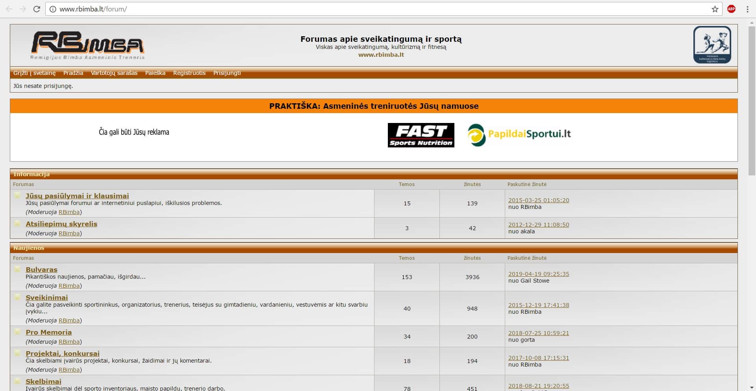
Task: Open last post dated 2019-04-19 09:25:35
Action: pos(539,274)
